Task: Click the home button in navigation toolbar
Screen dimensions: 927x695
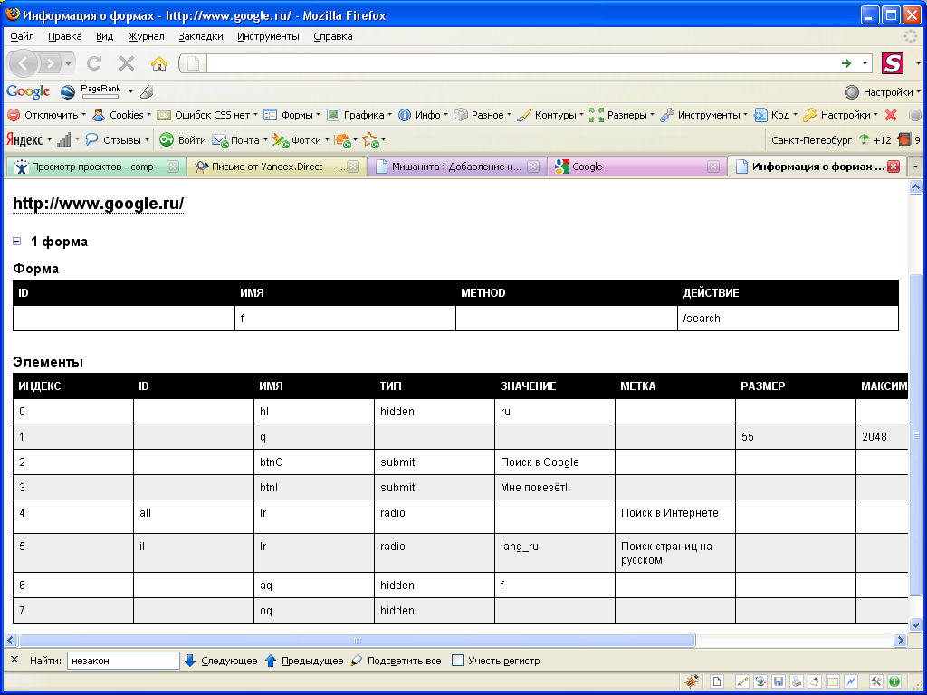Action: coord(159,63)
